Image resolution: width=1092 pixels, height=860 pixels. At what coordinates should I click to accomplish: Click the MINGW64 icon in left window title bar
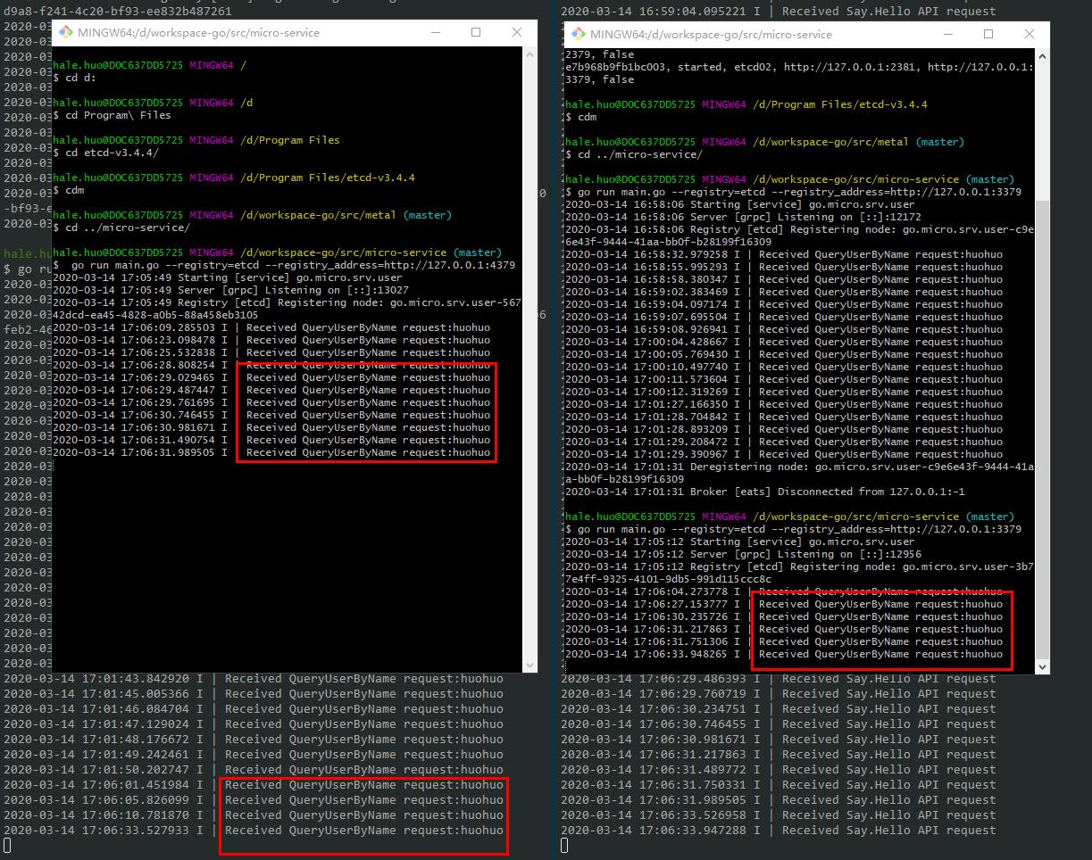point(66,32)
